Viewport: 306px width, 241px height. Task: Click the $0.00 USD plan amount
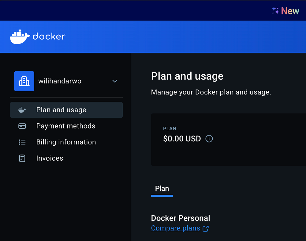pyautogui.click(x=182, y=139)
